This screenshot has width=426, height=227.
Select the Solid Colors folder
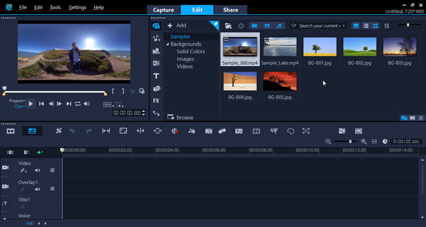click(191, 52)
